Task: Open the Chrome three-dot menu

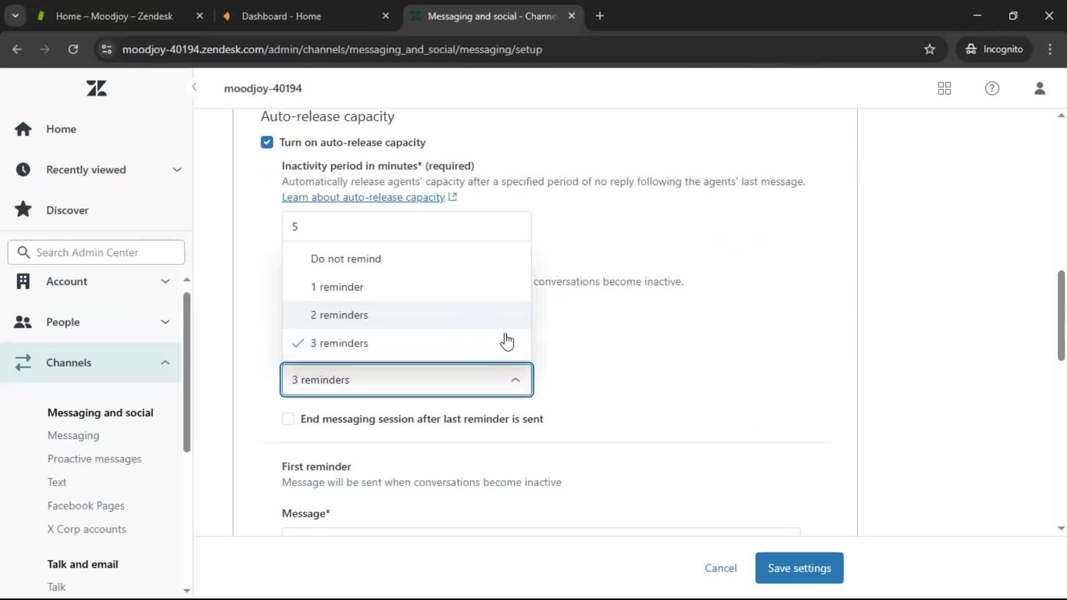Action: click(x=1050, y=49)
